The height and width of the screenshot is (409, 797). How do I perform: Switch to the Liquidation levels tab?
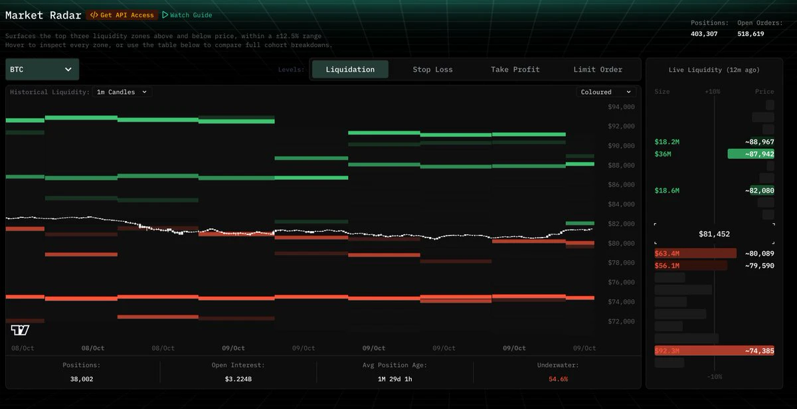[x=350, y=69]
